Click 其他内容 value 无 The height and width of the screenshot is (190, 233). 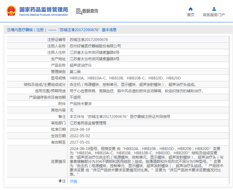tap(71, 110)
